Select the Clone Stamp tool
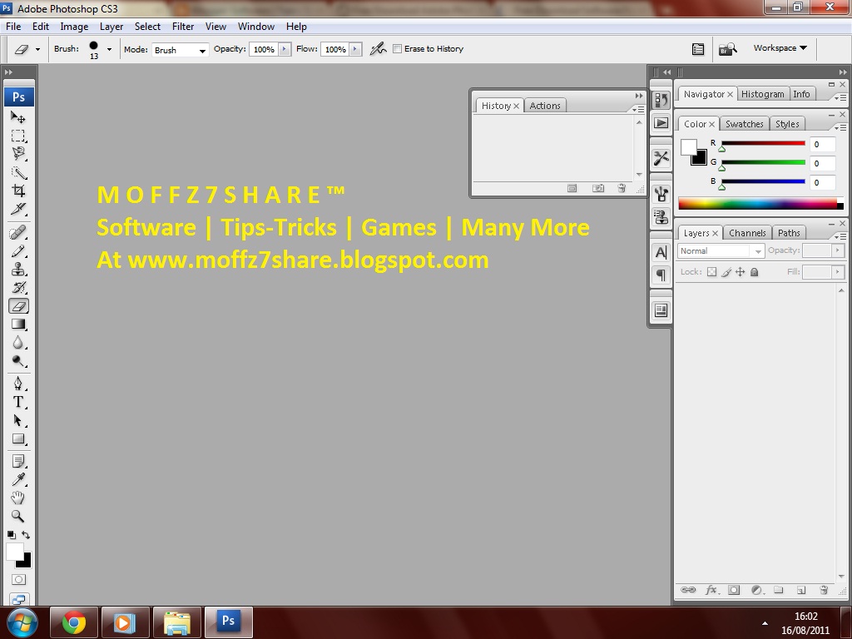The width and height of the screenshot is (852, 639). 18,270
